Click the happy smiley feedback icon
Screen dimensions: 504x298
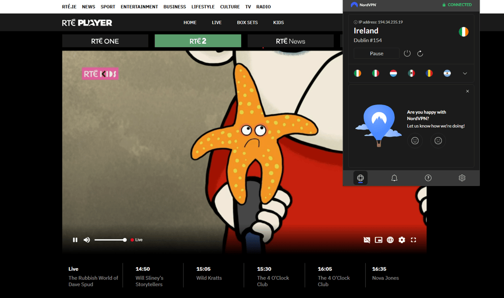point(415,140)
